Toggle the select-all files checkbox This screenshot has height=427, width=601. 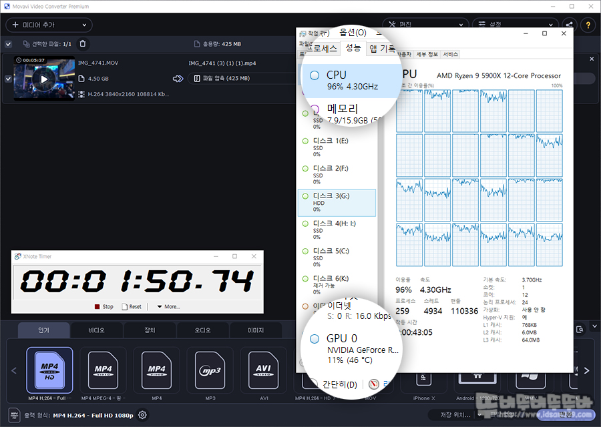(x=8, y=44)
